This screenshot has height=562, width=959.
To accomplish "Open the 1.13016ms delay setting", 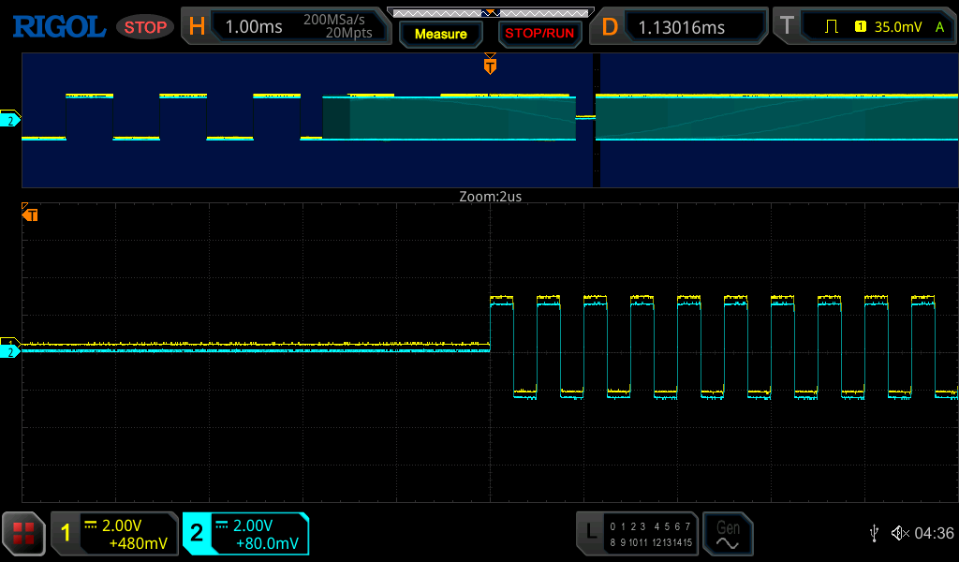I will 682,27.
